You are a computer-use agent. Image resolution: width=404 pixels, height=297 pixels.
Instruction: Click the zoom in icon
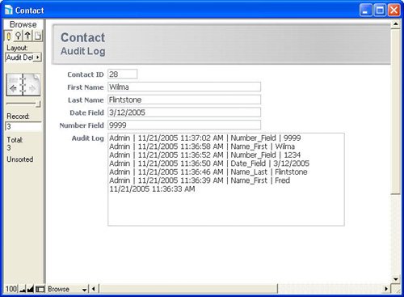click(x=31, y=289)
